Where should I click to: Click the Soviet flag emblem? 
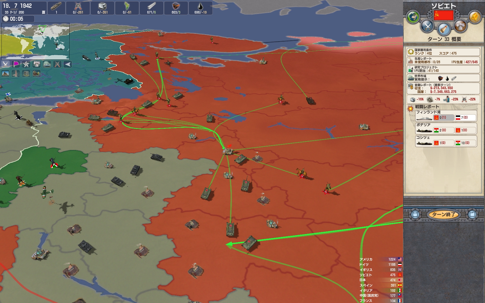443,15
